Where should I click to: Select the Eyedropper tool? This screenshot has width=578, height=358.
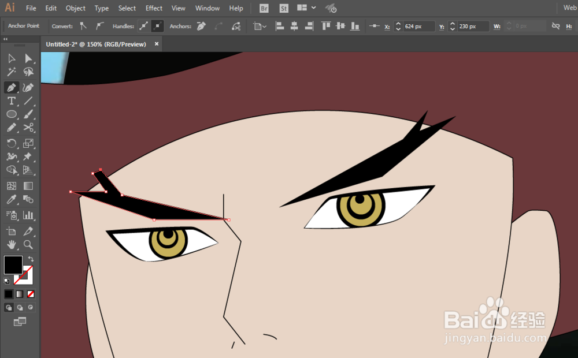[12, 200]
